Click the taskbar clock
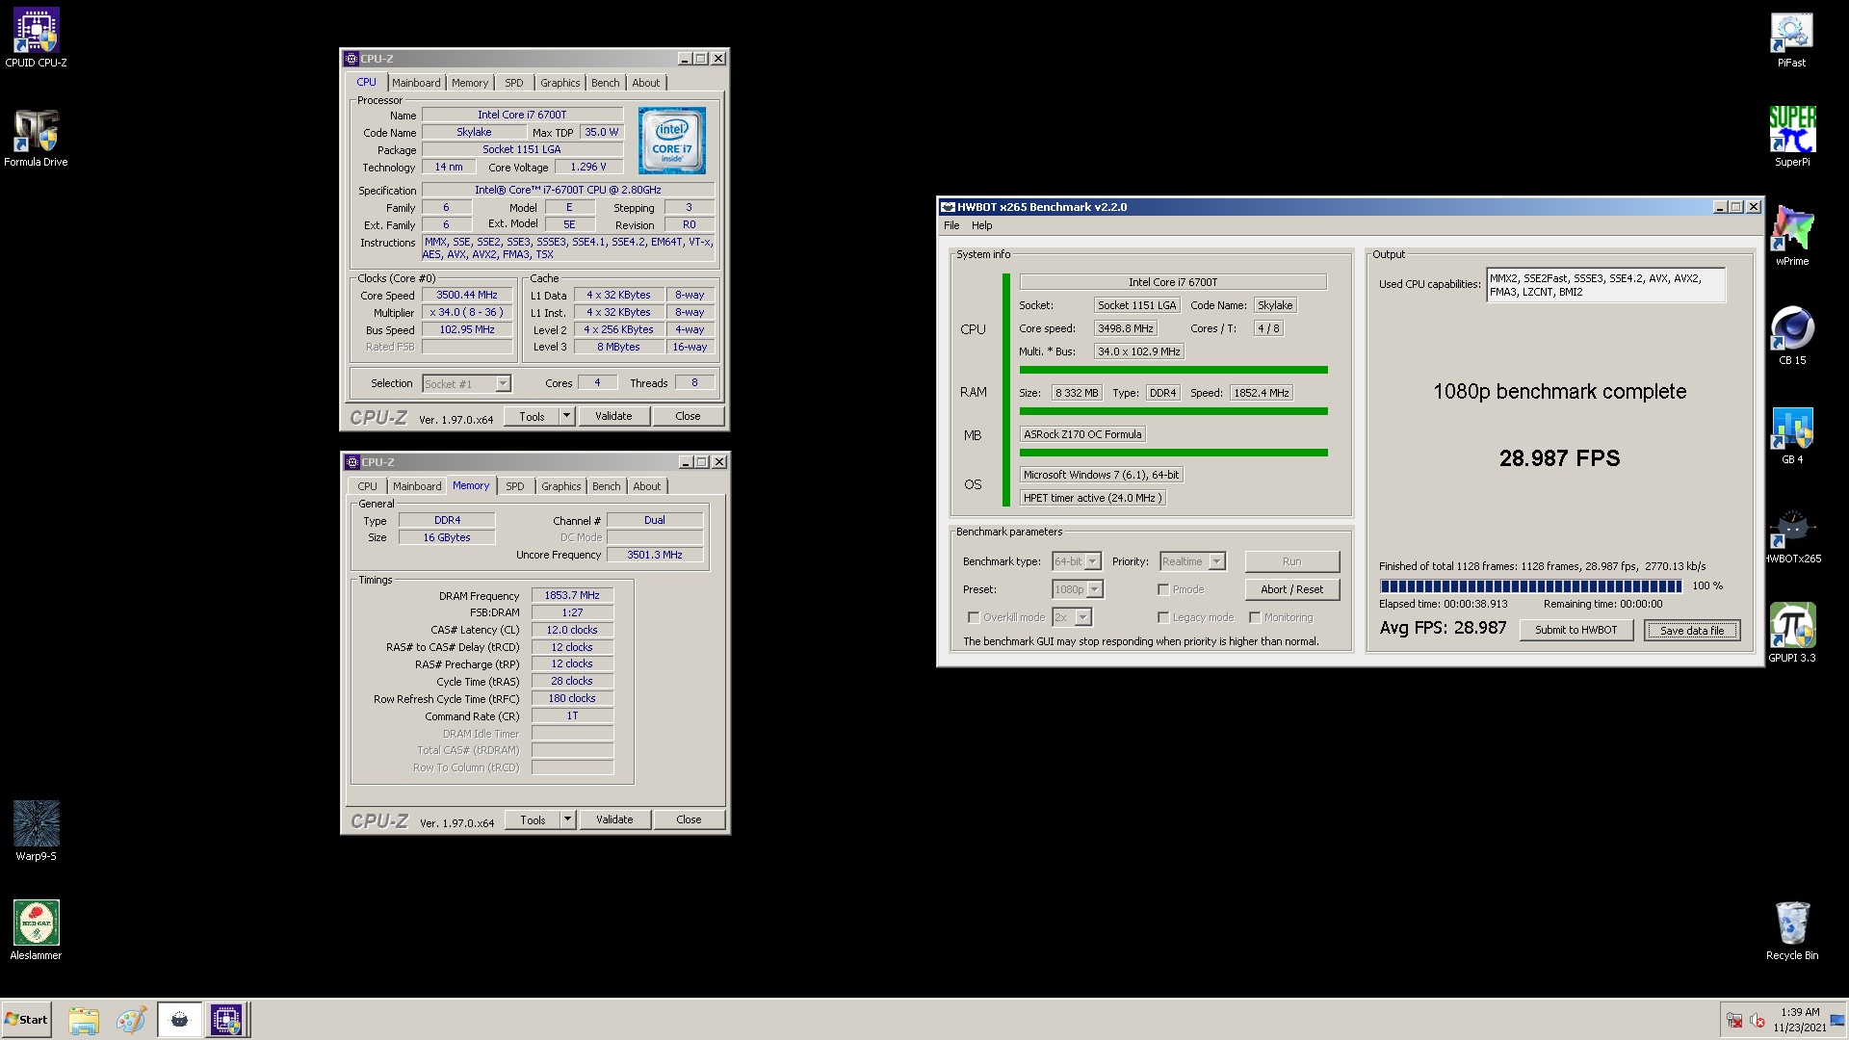Image resolution: width=1849 pixels, height=1040 pixels. (1799, 1020)
